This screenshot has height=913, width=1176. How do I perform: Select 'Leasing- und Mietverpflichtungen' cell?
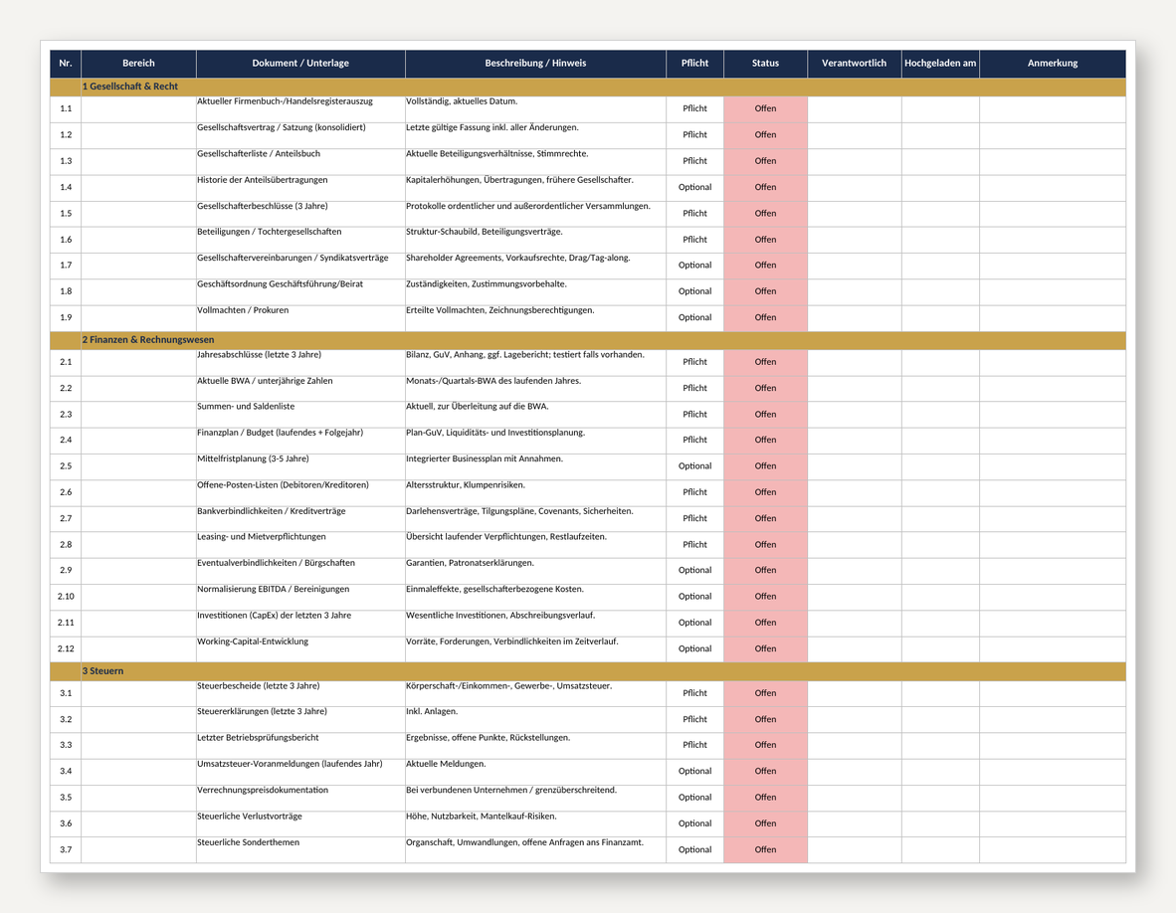click(x=300, y=545)
